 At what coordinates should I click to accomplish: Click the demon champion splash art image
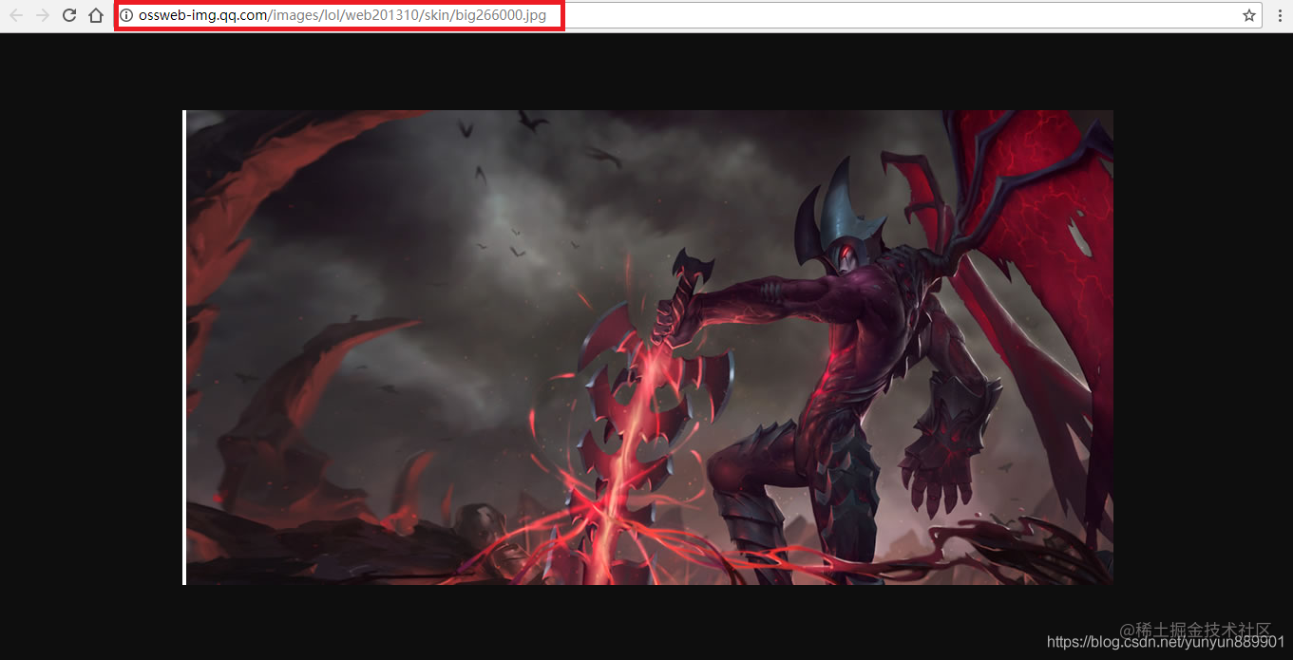pyautogui.click(x=649, y=347)
